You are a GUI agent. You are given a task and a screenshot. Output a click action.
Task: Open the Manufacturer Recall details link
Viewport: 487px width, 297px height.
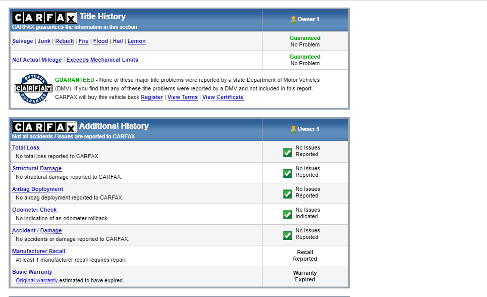click(x=38, y=251)
